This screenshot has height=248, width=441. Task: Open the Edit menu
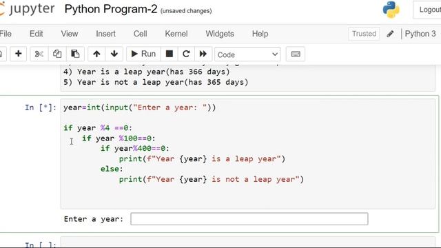pos(37,34)
